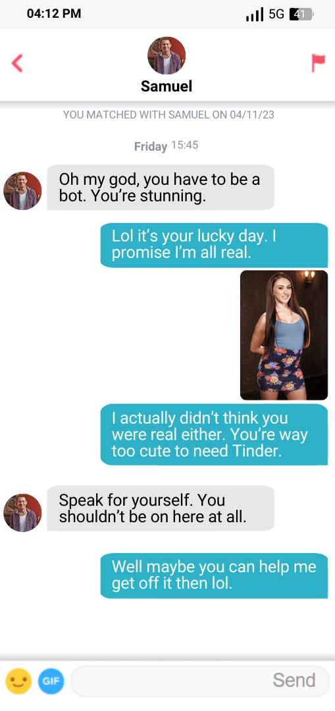This screenshot has height=711, width=335.
Task: Tap the "Oh my god, you have to be a bot" message
Action: 161,187
